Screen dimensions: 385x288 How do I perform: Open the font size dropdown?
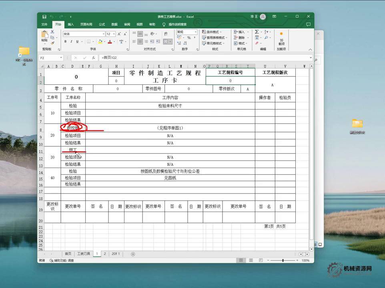coord(113,34)
